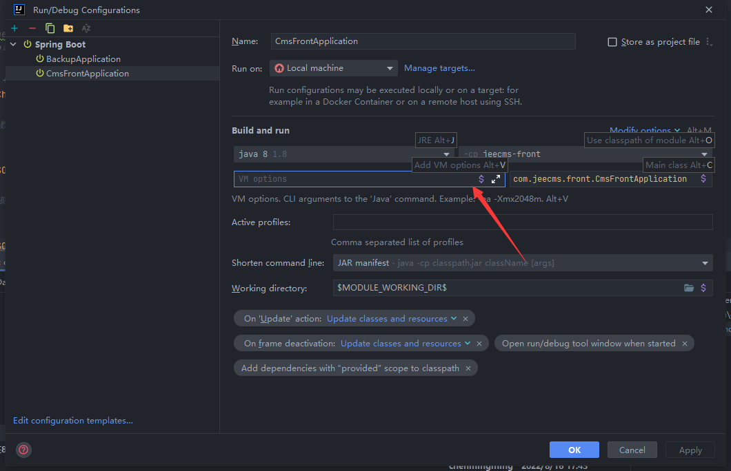Collapse the Spring Boot tree node
731x471 pixels.
14,45
